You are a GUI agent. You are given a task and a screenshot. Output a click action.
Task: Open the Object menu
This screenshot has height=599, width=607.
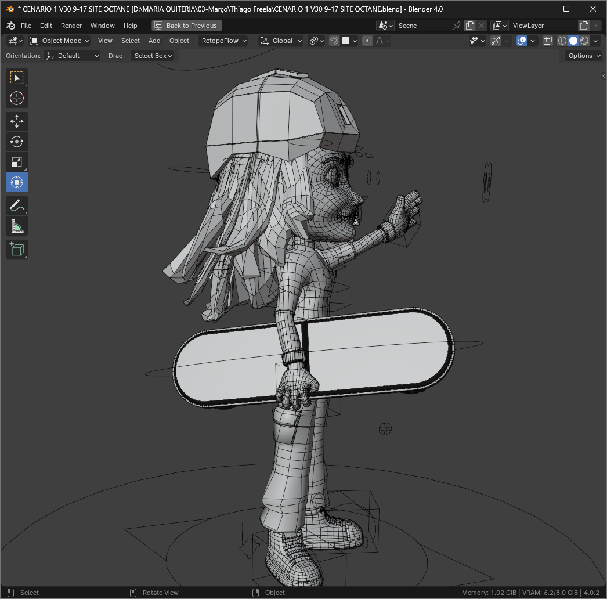coord(179,41)
